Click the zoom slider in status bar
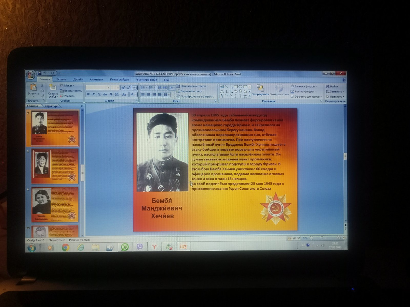Viewport: 410px width, 307px height. pos(322,238)
